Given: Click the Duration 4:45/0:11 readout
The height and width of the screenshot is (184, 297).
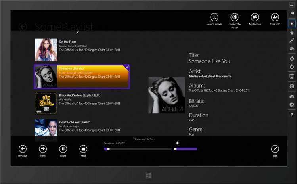Looking at the screenshot, I should click(115, 144).
